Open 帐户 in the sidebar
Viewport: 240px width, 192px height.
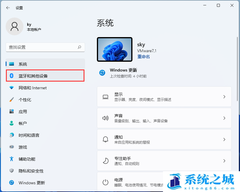pos(45,123)
